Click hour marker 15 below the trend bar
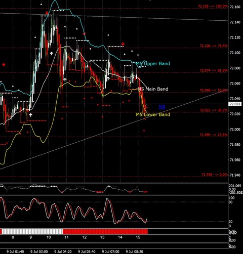This screenshot has height=254, width=243. [x=138, y=237]
